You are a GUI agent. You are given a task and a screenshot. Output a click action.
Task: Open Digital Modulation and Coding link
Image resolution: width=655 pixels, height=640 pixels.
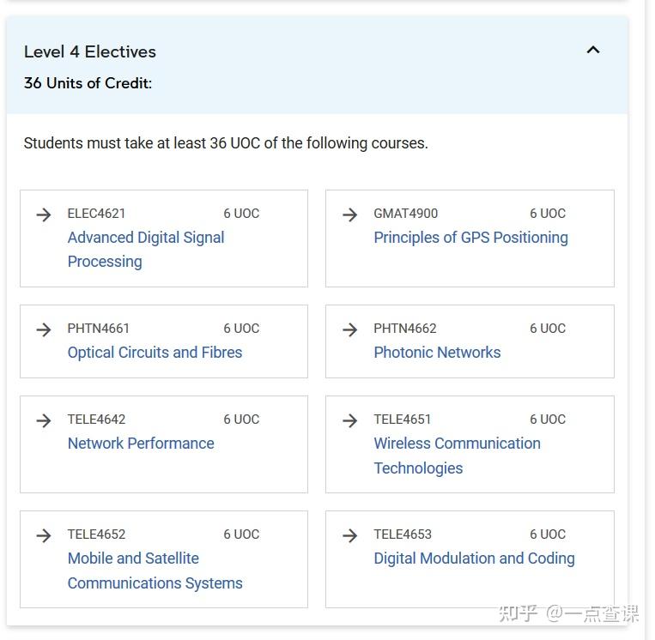(474, 558)
